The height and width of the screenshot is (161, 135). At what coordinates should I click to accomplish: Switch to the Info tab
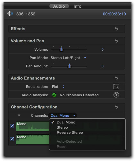(77, 6)
